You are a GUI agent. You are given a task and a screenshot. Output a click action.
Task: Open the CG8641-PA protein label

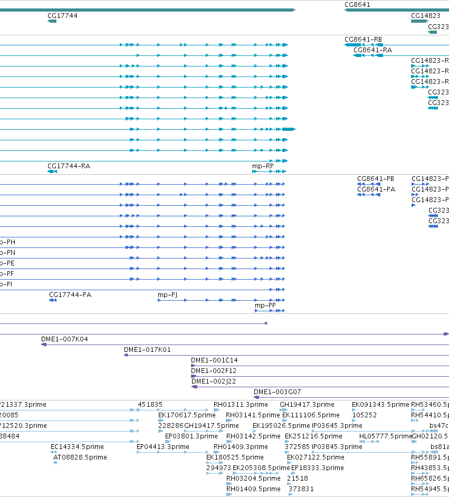point(376,189)
